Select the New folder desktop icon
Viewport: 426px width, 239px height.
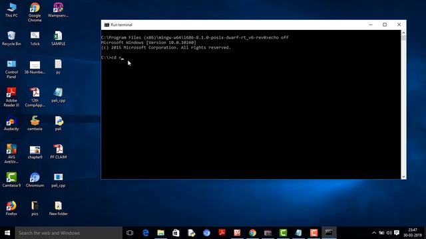(58, 208)
